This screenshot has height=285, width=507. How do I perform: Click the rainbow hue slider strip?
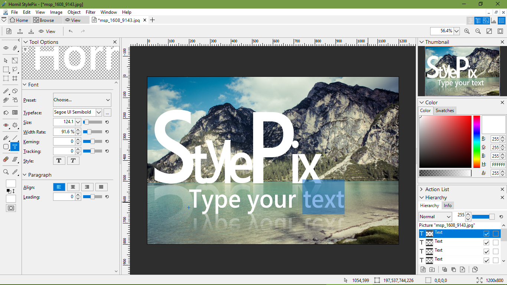(477, 141)
